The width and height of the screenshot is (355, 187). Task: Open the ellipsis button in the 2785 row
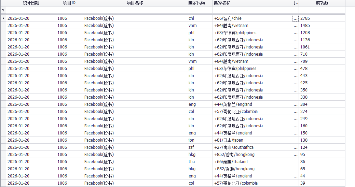pos(296,18)
